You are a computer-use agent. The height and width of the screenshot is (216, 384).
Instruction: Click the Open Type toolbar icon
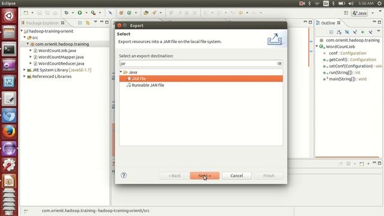pos(146,13)
